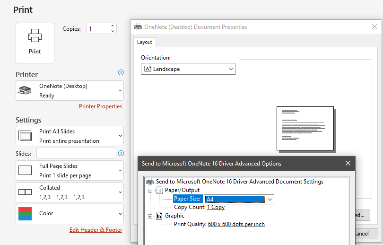This screenshot has width=383, height=245.
Task: Close the OneNote Document Properties dialog
Action: click(374, 26)
